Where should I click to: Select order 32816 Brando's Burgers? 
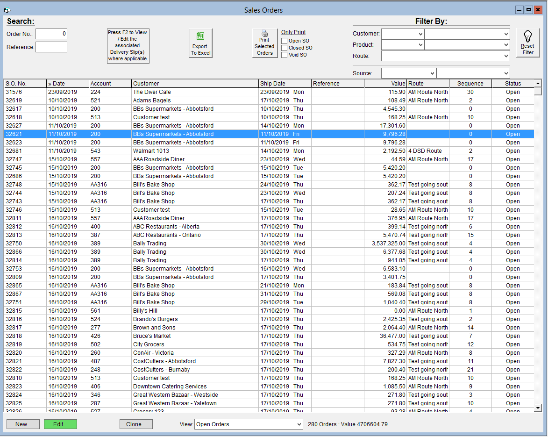269,319
